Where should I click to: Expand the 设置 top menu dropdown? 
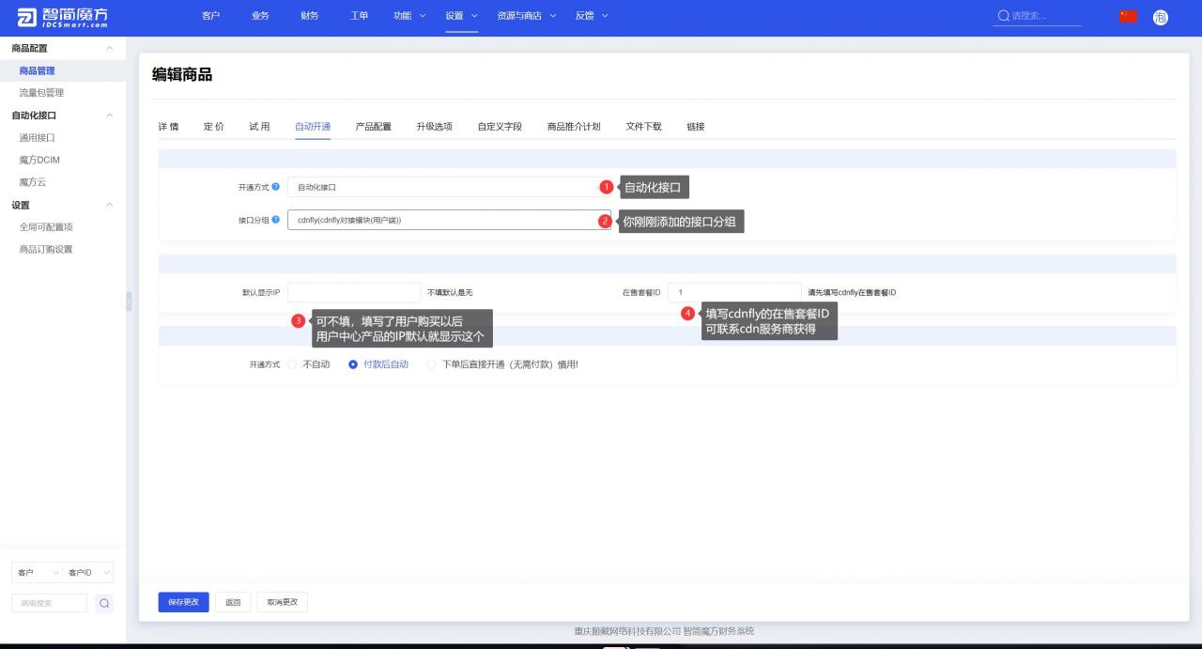click(461, 16)
